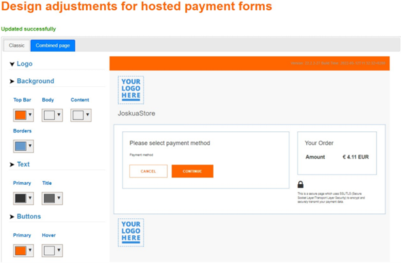Screen dimensions: 401x263
Task: Open the Body color dropdown arrow
Action: 59,115
